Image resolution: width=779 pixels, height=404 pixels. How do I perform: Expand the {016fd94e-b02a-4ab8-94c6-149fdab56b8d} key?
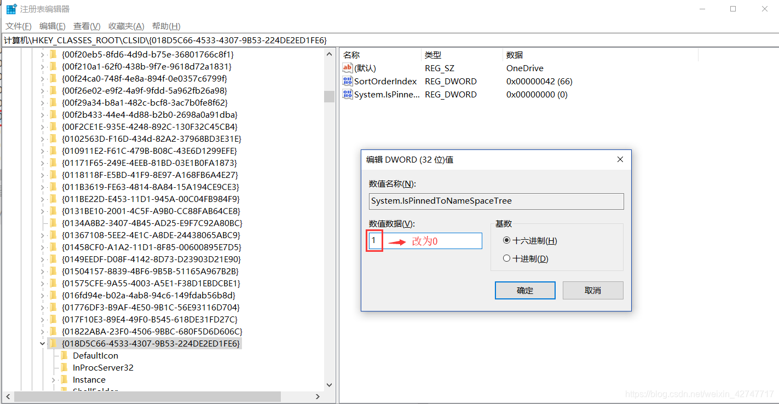(43, 295)
